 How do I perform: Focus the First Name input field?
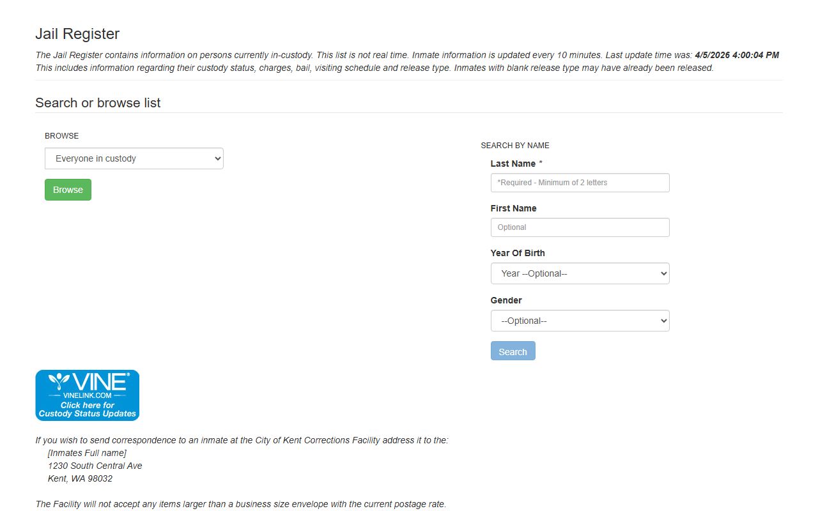580,227
